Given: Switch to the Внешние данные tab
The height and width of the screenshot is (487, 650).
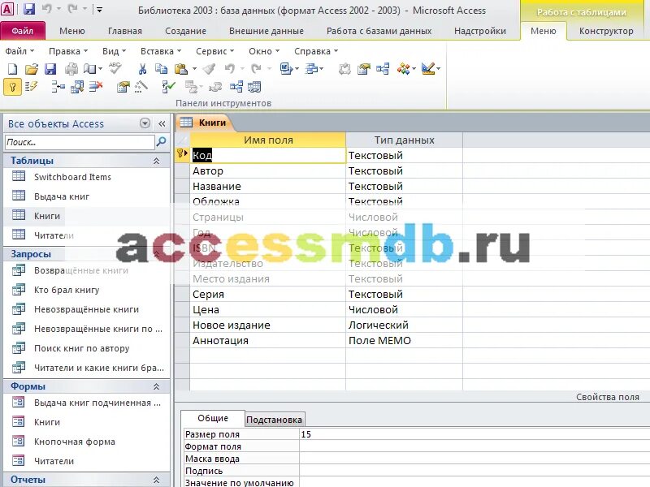Looking at the screenshot, I should 266,31.
